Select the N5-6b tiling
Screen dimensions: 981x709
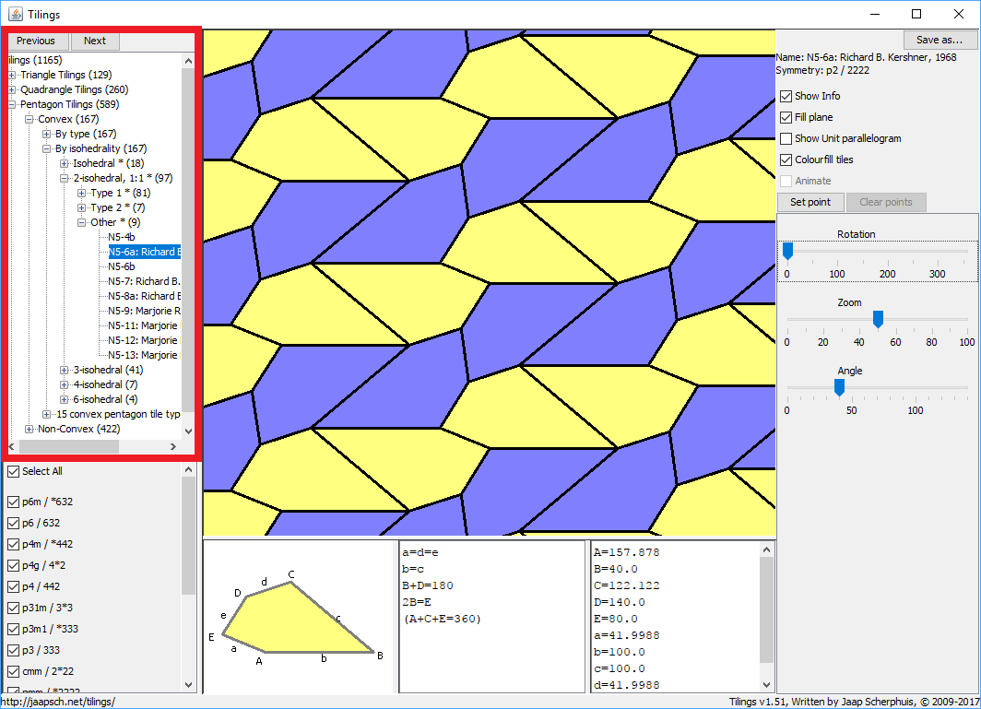122,266
